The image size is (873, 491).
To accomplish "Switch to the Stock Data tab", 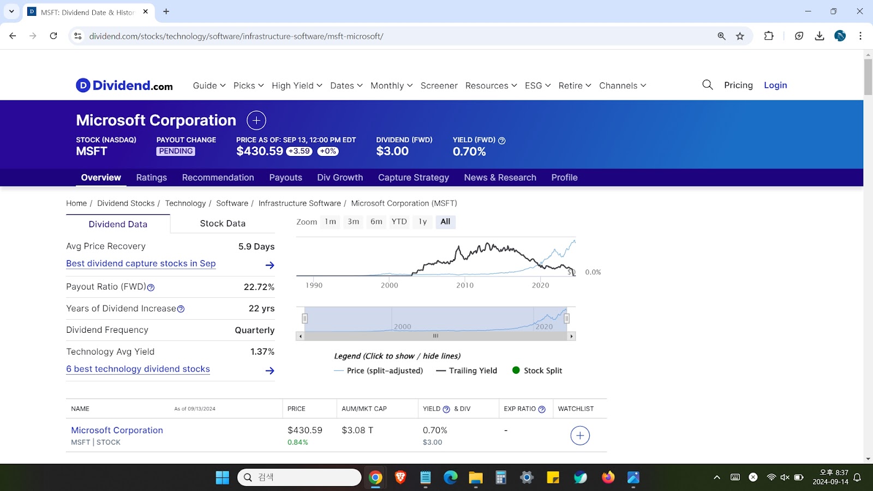I will point(223,224).
